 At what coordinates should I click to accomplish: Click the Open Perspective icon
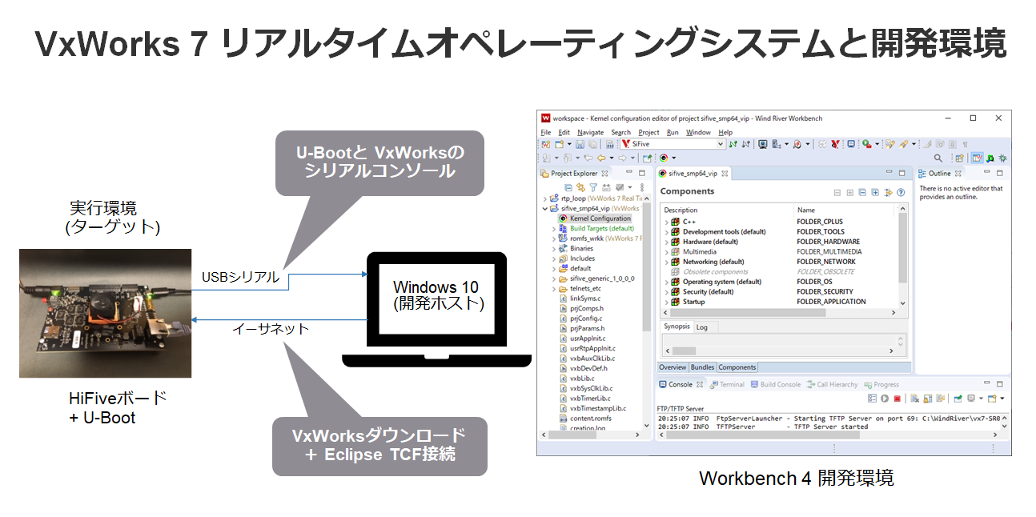pos(959,158)
